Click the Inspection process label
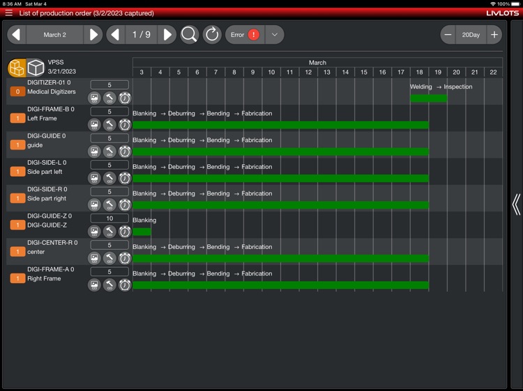 click(458, 87)
